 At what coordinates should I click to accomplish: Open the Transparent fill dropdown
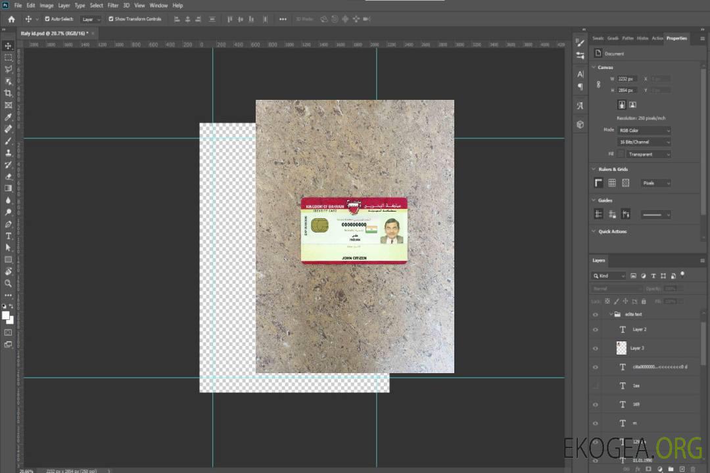tap(648, 154)
